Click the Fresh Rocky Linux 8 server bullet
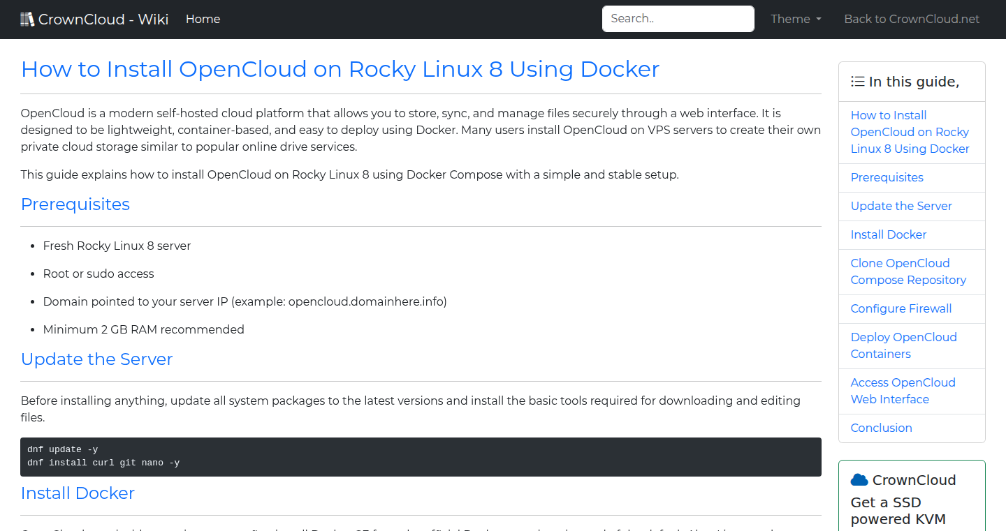 pyautogui.click(x=117, y=246)
